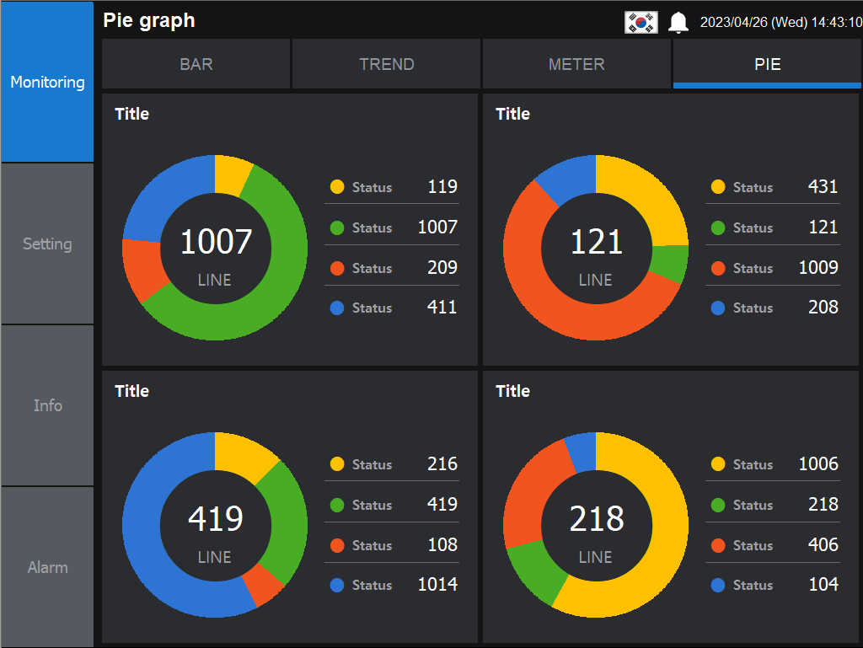Click the blue color swatch beside value 104
The width and height of the screenshot is (863, 648).
(x=718, y=585)
